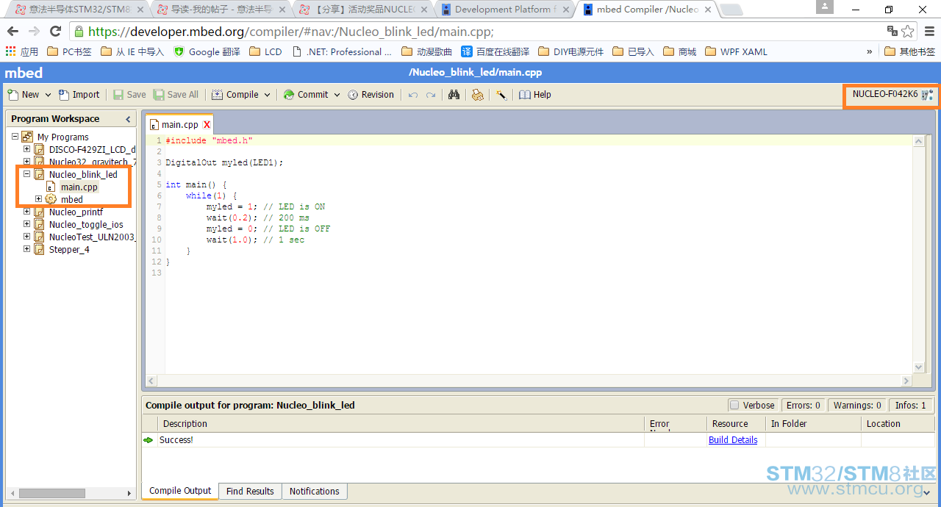Click the undo arrow icon

click(413, 95)
